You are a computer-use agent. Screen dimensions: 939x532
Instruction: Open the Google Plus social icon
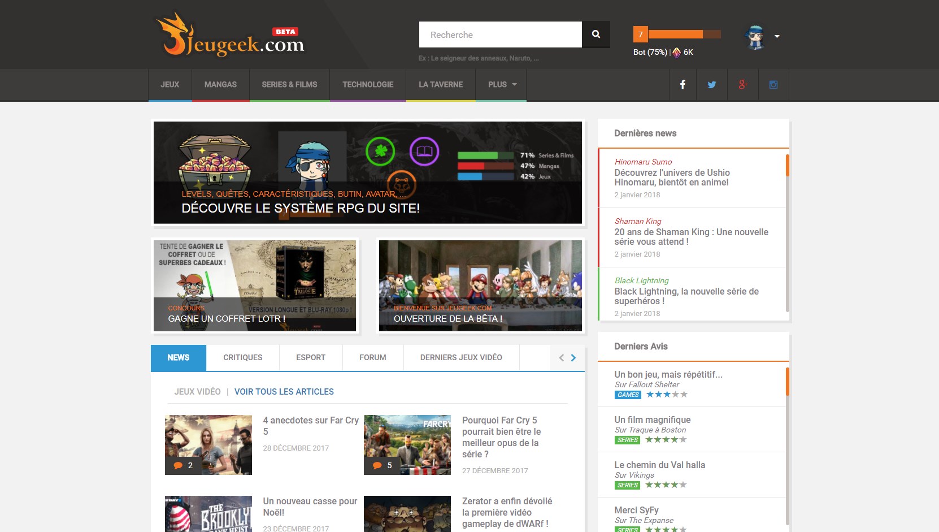(743, 85)
